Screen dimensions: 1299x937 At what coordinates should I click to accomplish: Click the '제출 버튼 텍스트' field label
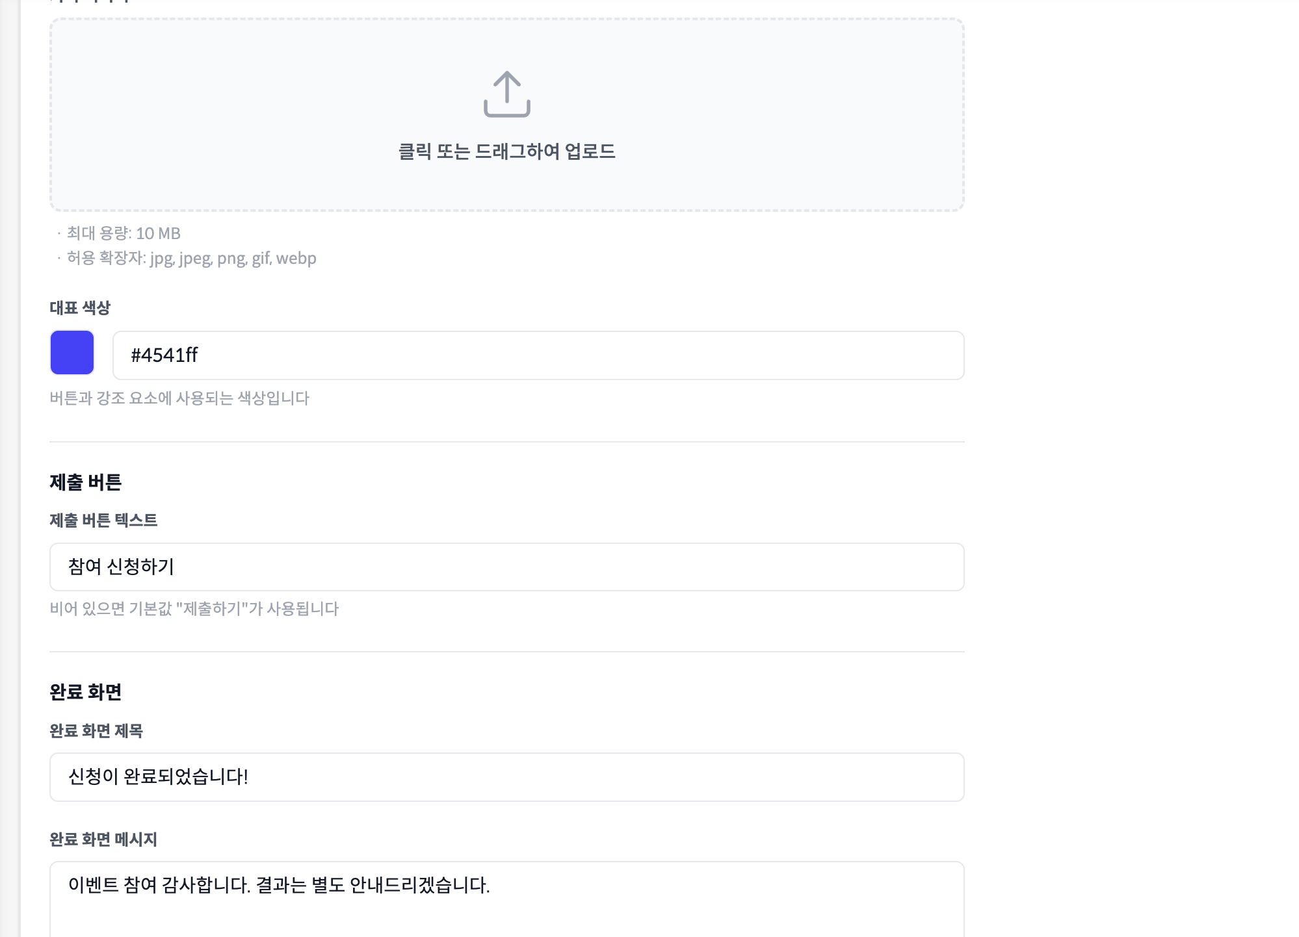click(x=103, y=520)
